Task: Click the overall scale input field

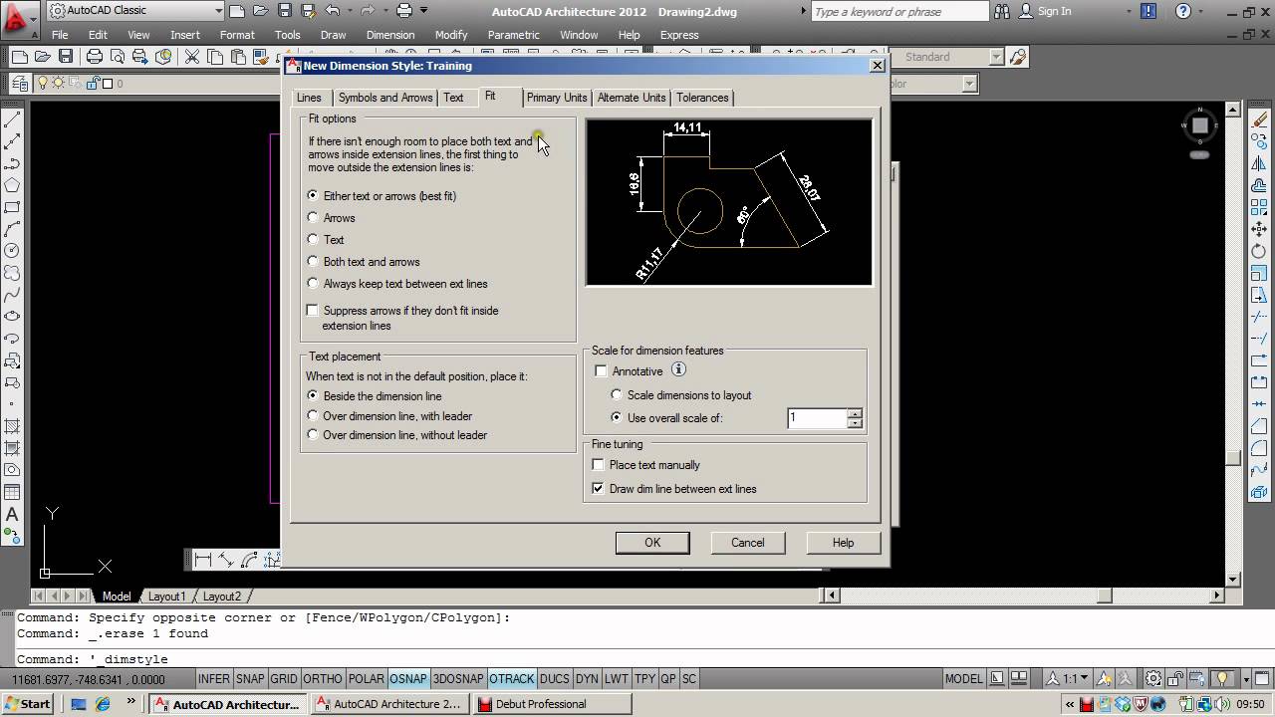Action: click(817, 418)
